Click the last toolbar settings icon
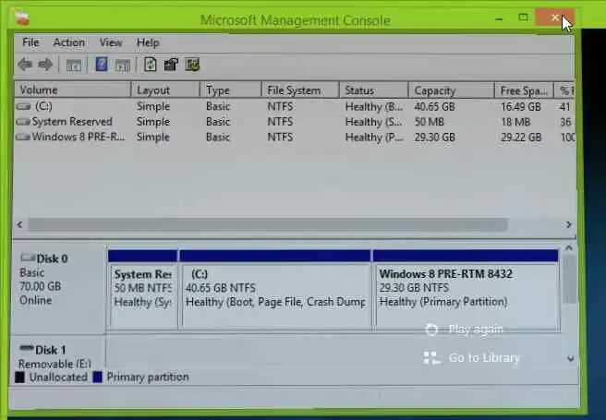Image resolution: width=606 pixels, height=420 pixels. point(192,65)
